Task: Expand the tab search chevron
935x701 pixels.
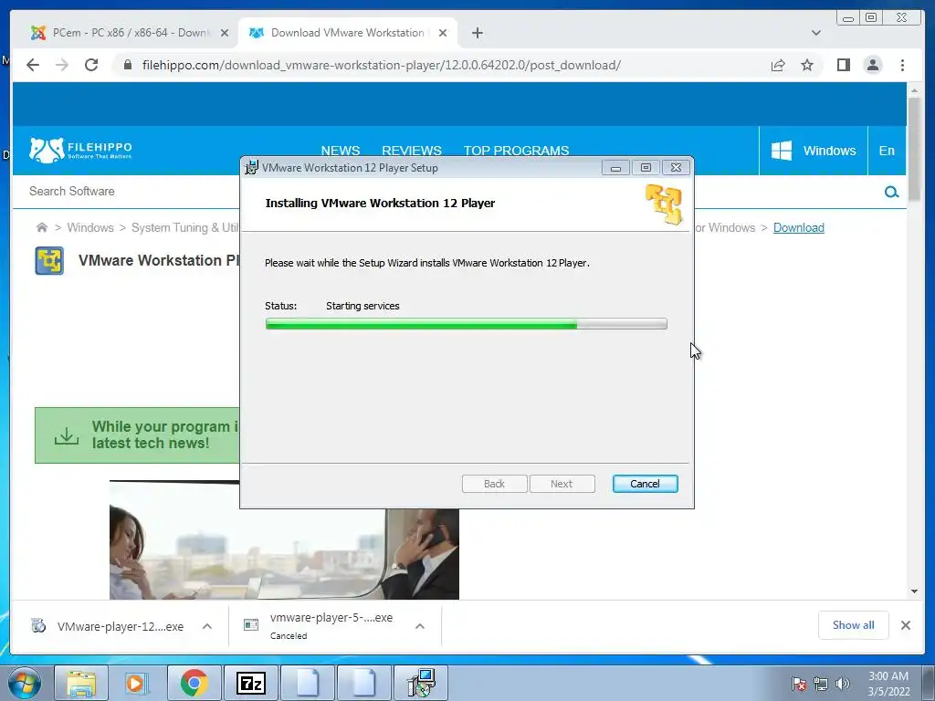Action: coord(815,33)
